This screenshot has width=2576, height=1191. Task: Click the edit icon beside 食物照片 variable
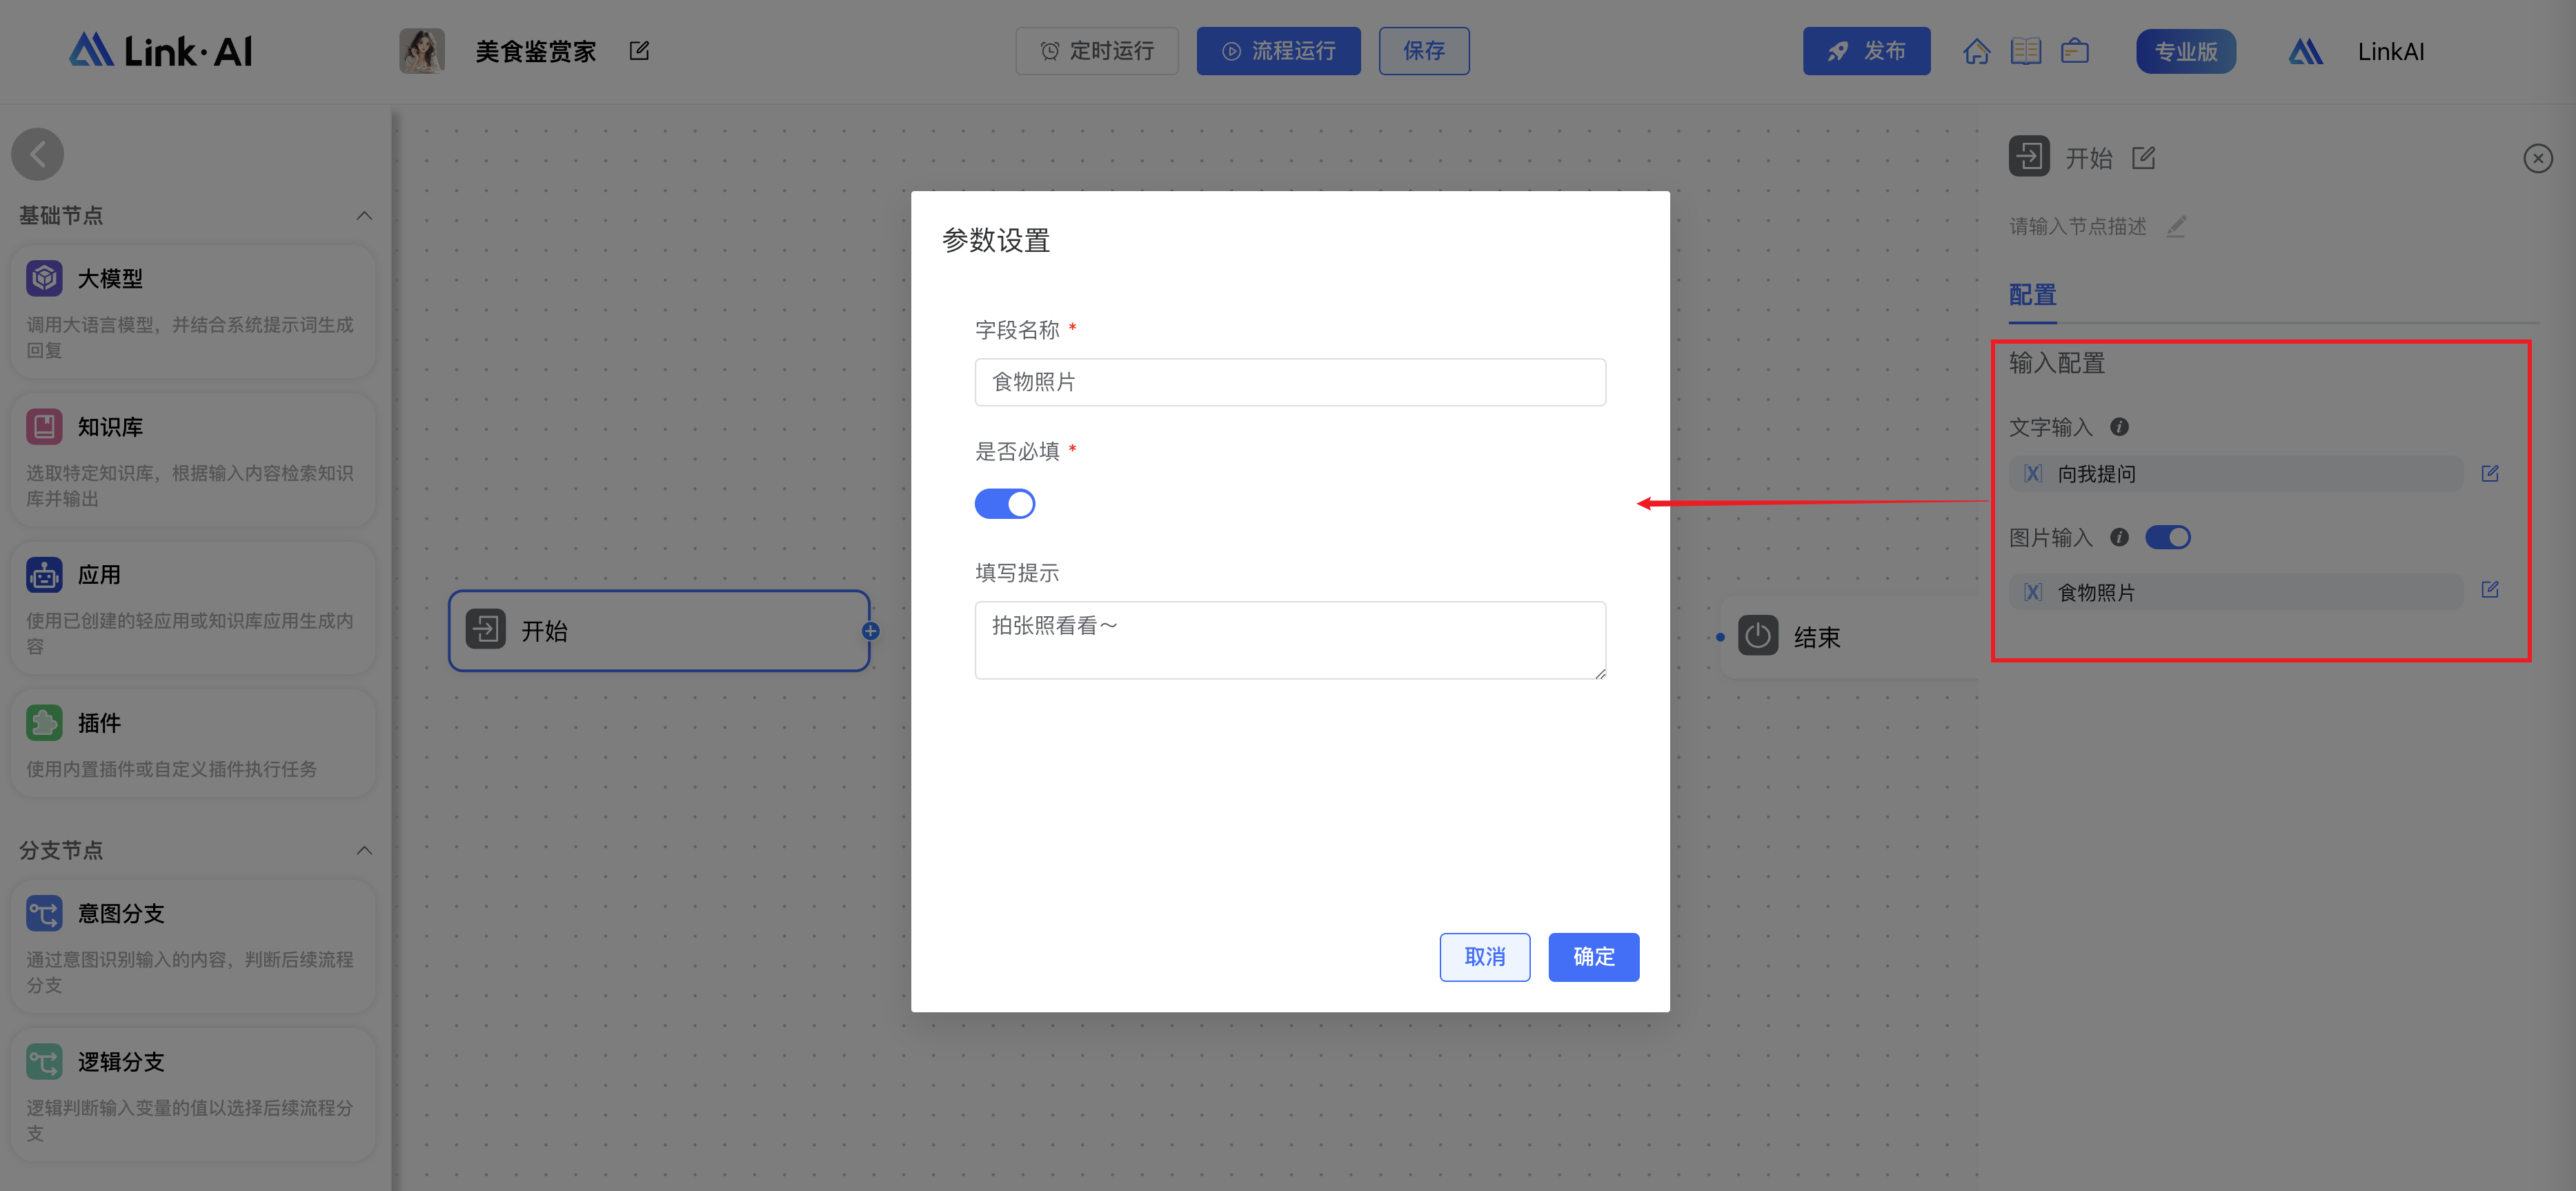click(2490, 590)
